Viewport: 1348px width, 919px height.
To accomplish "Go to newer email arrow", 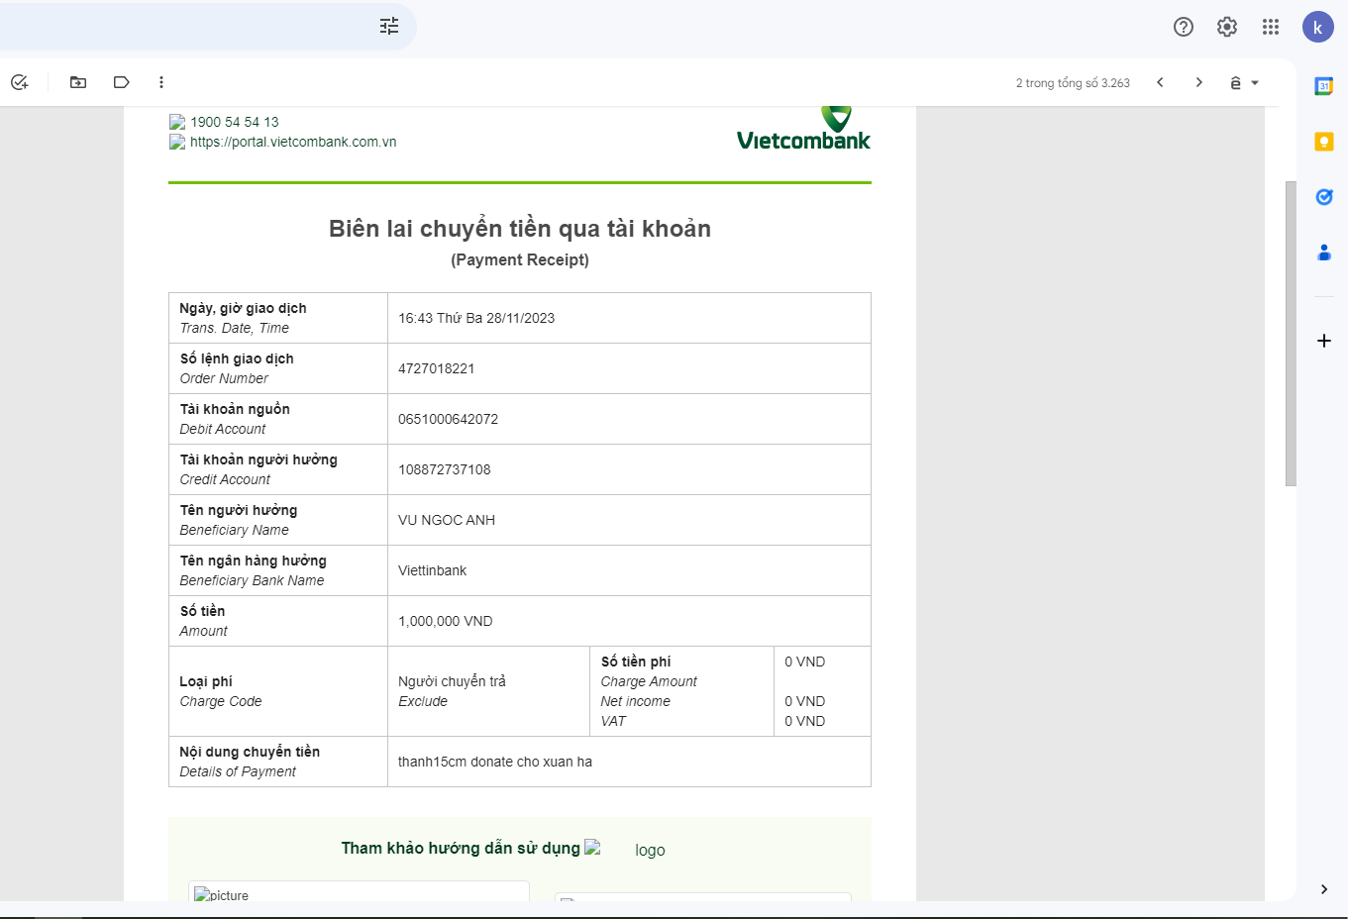I will (1160, 82).
